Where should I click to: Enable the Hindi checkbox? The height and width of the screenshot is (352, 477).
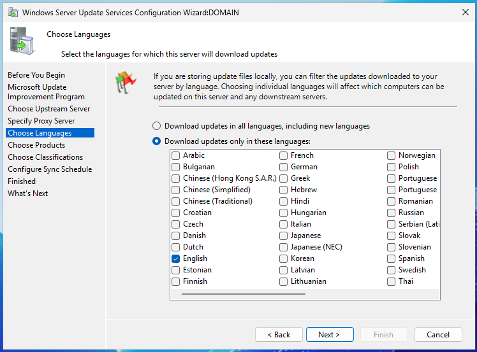tap(283, 201)
